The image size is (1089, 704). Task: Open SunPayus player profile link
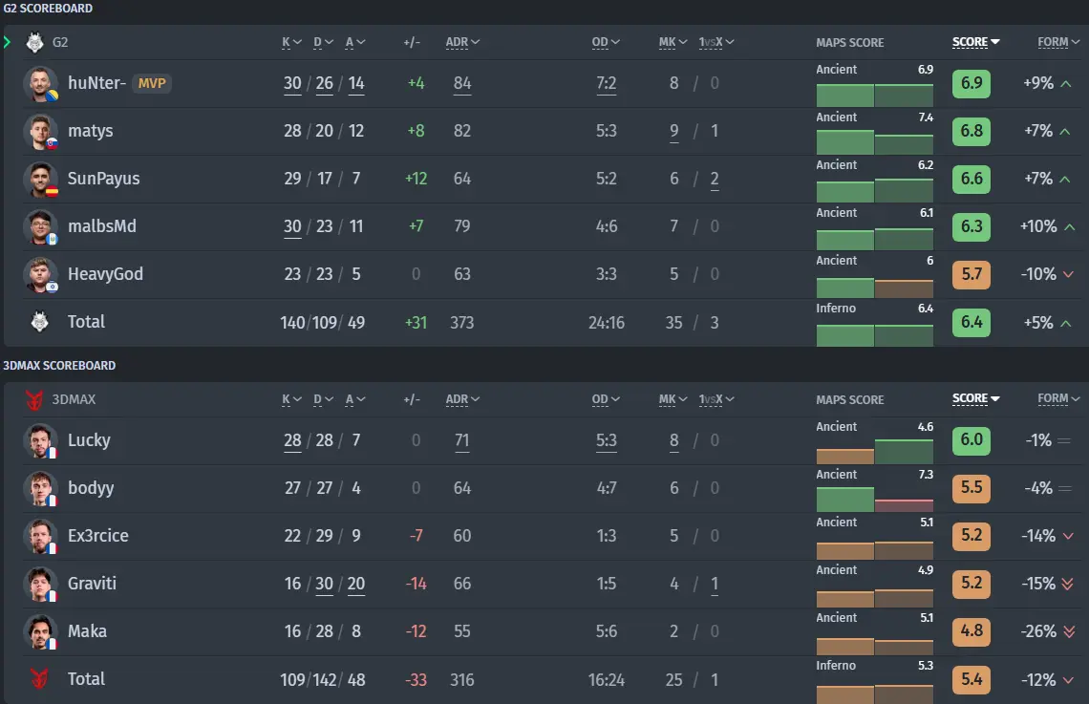pos(103,180)
